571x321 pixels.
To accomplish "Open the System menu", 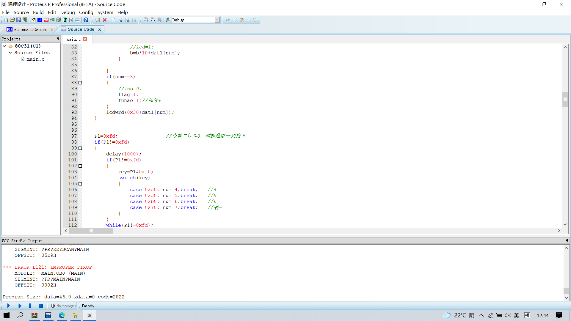I will 105,12.
